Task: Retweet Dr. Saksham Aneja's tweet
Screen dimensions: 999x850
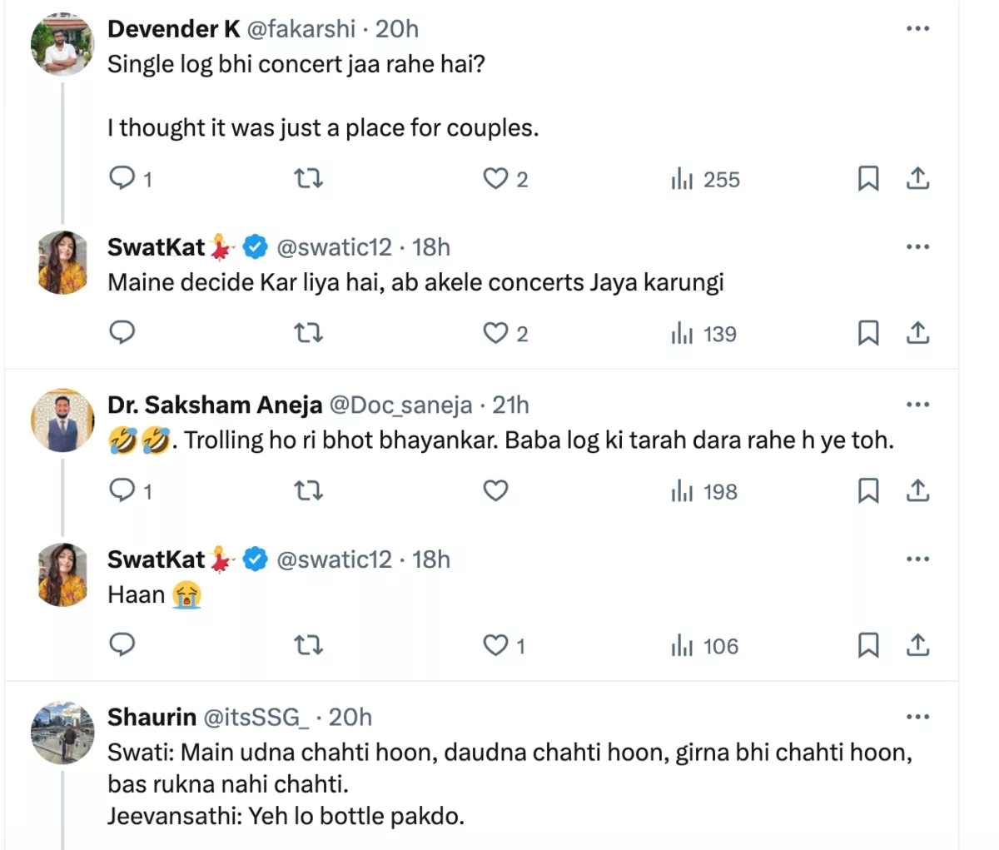Action: pyautogui.click(x=309, y=491)
